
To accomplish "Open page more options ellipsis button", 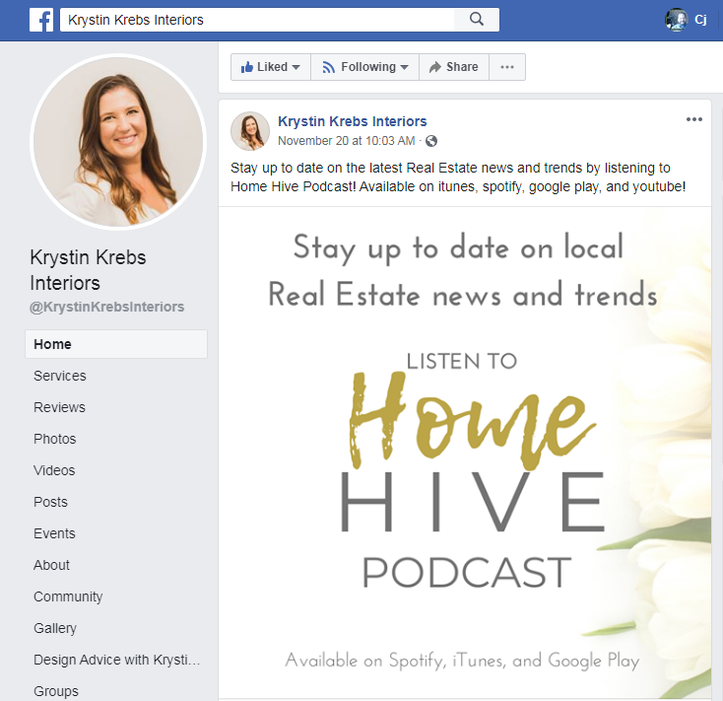I will [507, 67].
